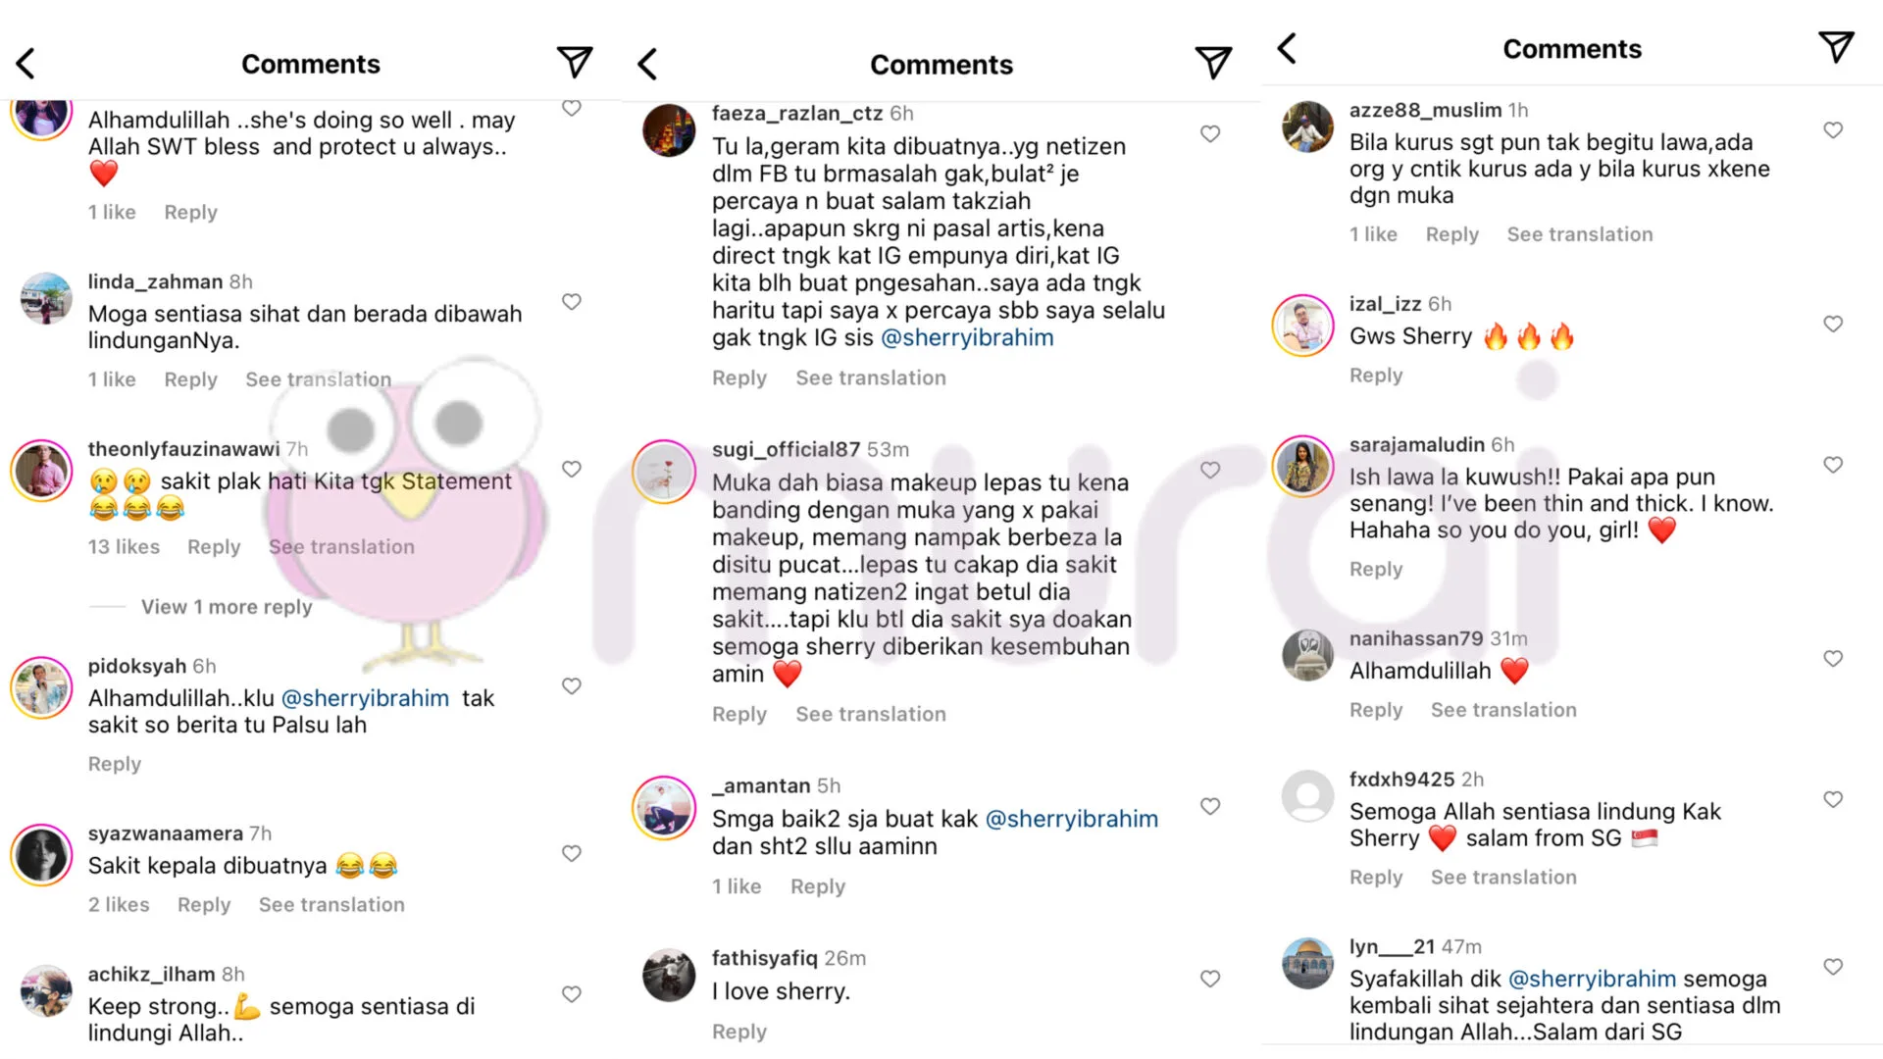Heart the comment by izal_izz
The width and height of the screenshot is (1883, 1059).
pos(1833,325)
